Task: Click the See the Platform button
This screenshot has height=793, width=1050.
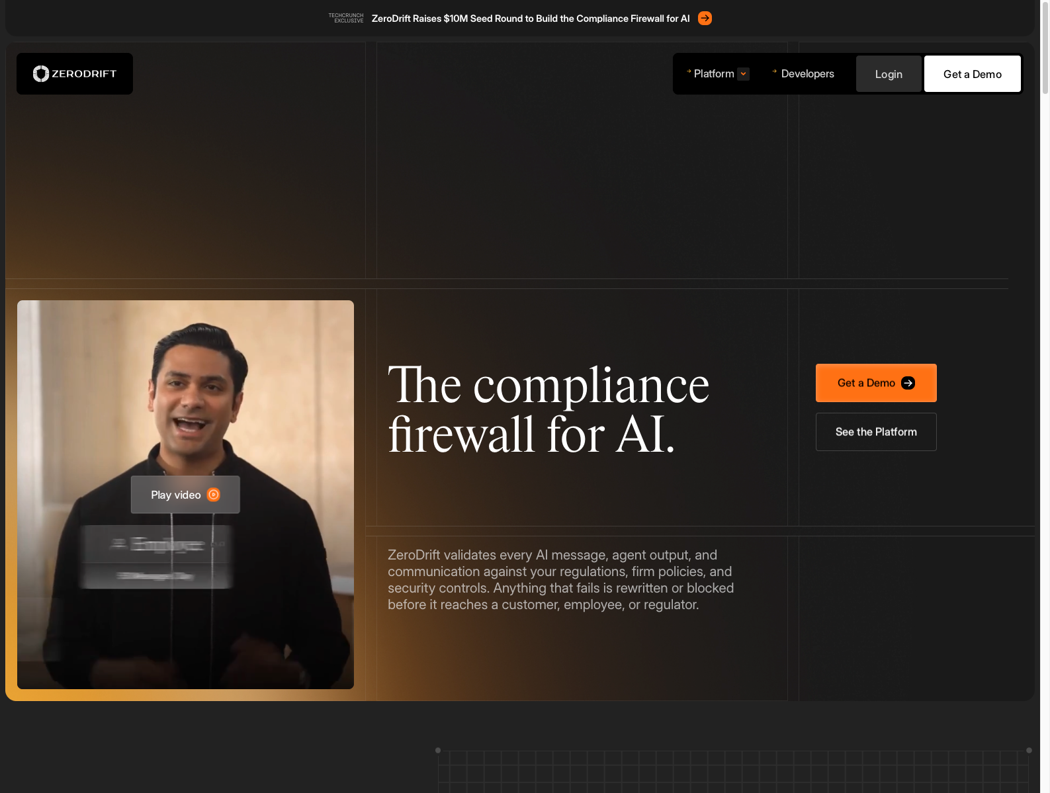Action: 876,432
